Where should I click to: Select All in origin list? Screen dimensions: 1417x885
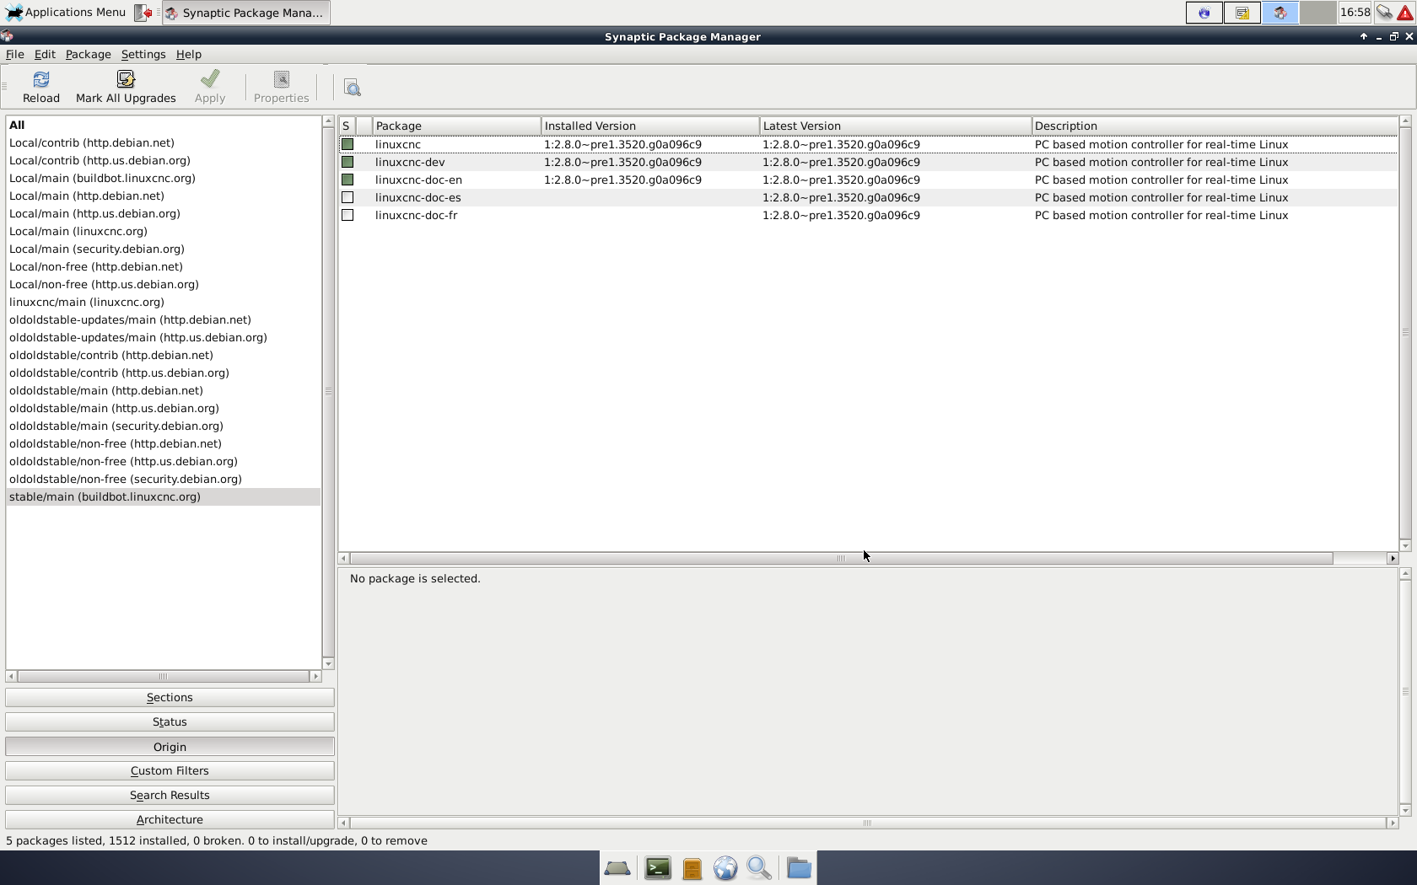click(x=163, y=125)
